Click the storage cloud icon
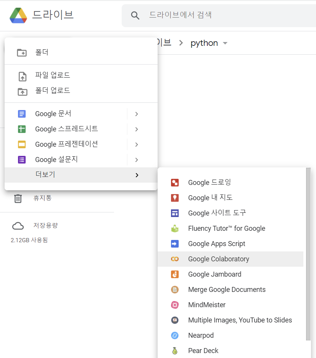 pyautogui.click(x=18, y=226)
